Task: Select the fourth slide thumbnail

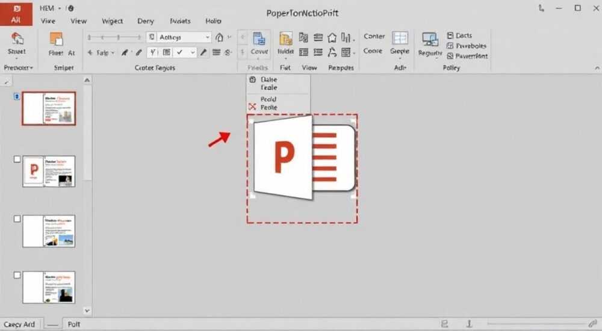Action: [x=49, y=287]
